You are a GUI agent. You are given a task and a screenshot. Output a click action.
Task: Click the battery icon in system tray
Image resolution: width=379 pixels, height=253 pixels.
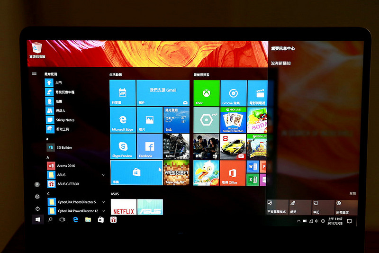point(305,221)
